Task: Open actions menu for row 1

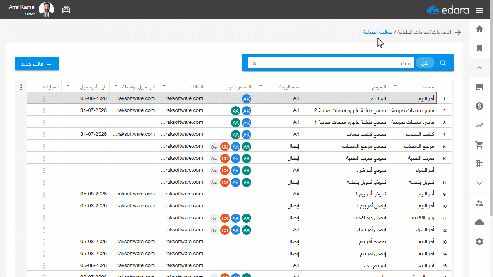Action: coord(44,99)
